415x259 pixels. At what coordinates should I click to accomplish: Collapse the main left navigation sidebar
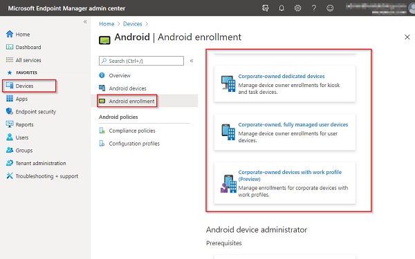point(85,21)
